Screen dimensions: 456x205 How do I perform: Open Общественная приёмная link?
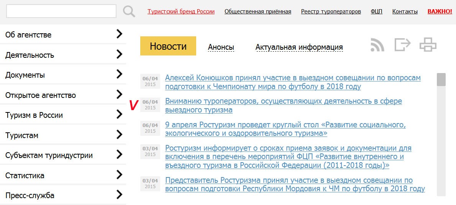[x=258, y=11]
